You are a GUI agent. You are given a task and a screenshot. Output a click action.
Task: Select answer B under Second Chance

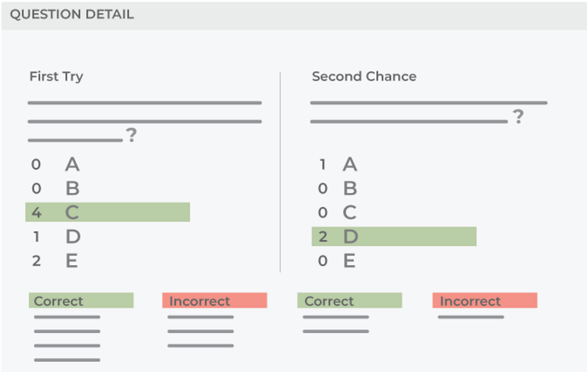[350, 188]
